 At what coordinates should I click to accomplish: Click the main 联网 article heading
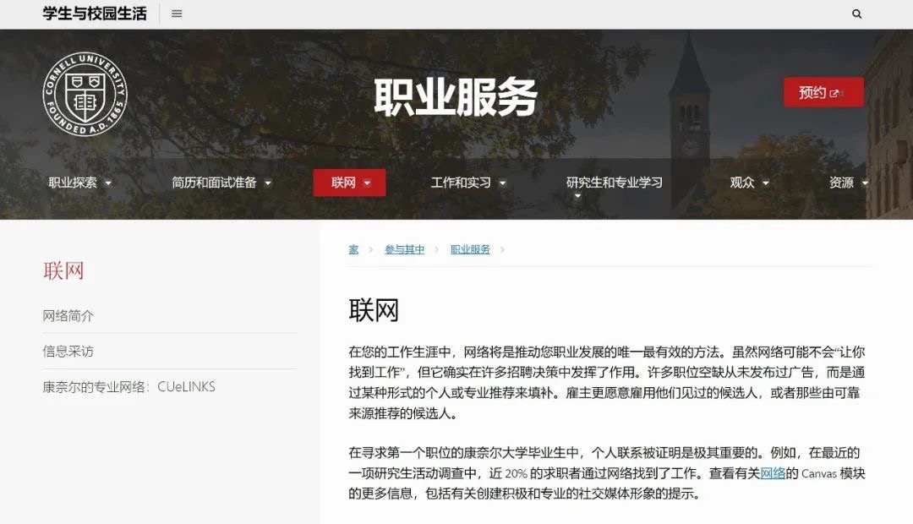click(x=374, y=309)
